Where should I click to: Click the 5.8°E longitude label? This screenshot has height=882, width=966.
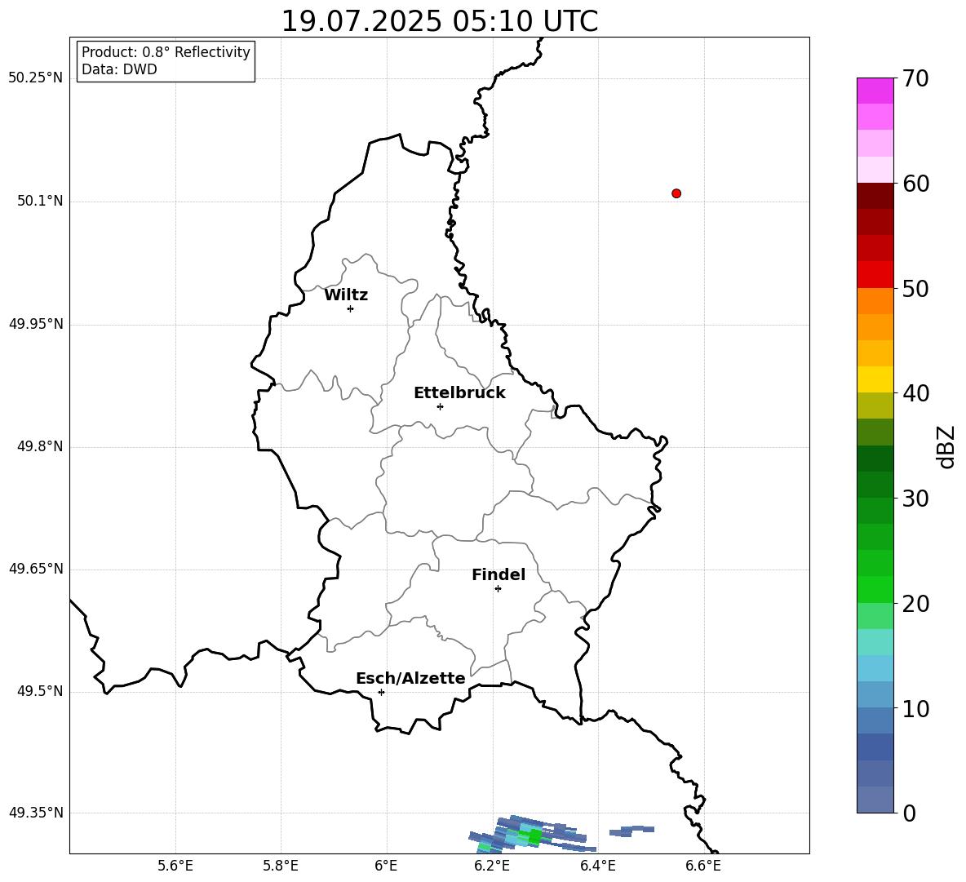(281, 866)
